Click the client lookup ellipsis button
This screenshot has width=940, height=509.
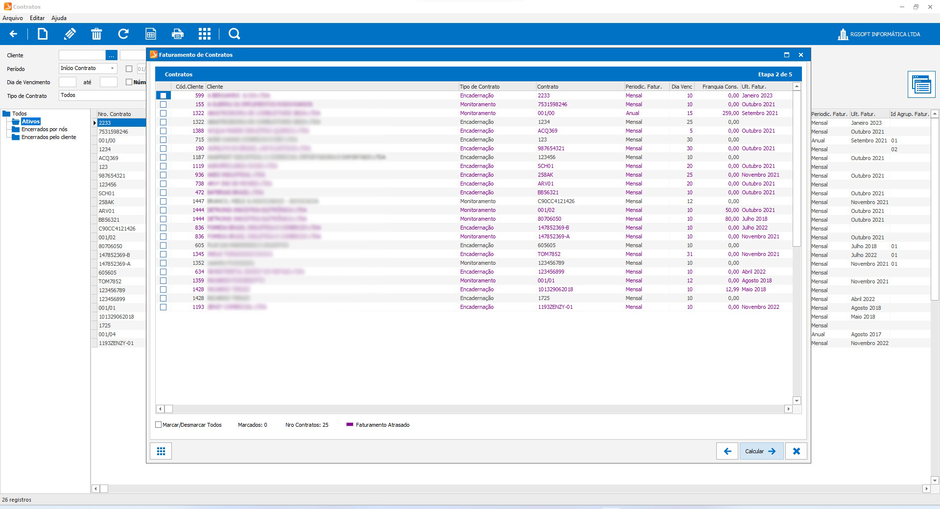click(x=112, y=55)
